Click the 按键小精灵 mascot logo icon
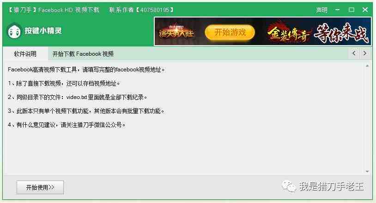 [x=14, y=32]
